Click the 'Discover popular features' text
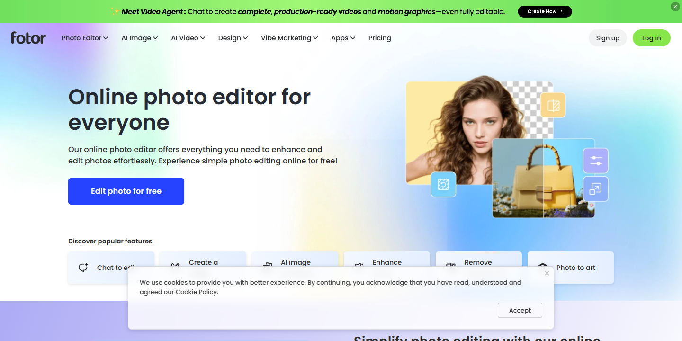682x341 pixels. pyautogui.click(x=110, y=241)
